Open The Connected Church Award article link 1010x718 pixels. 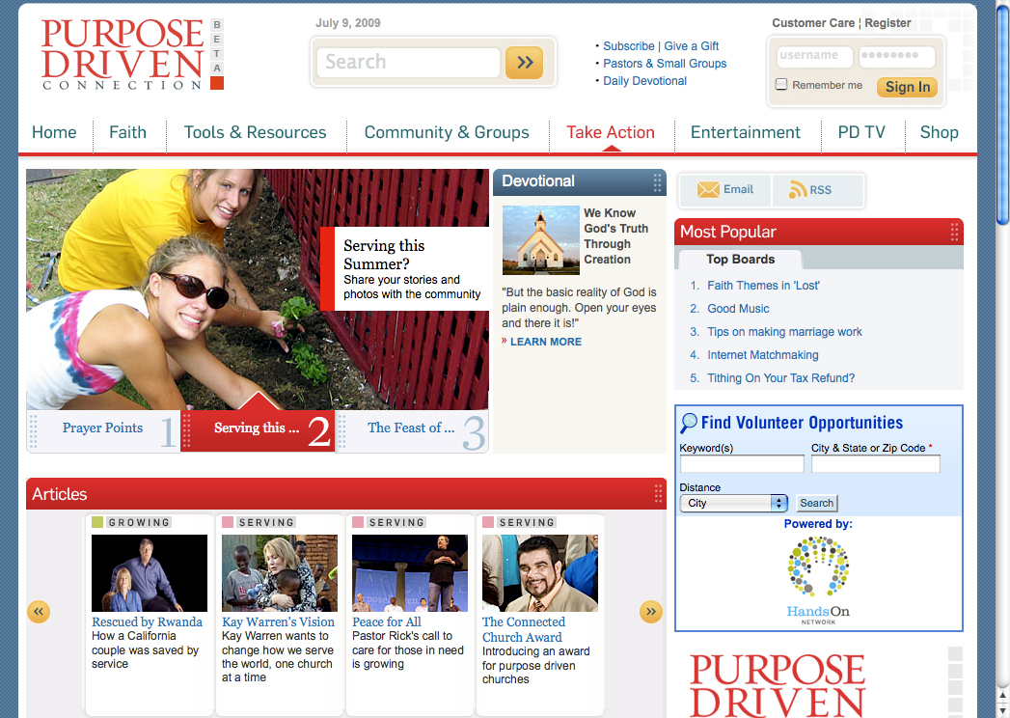click(x=524, y=630)
